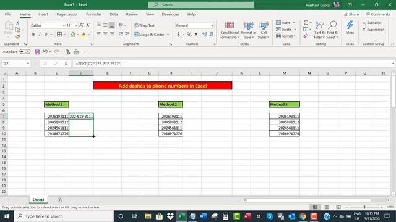Toggle Italic formatting
396x222 pixels.
click(x=40, y=35)
